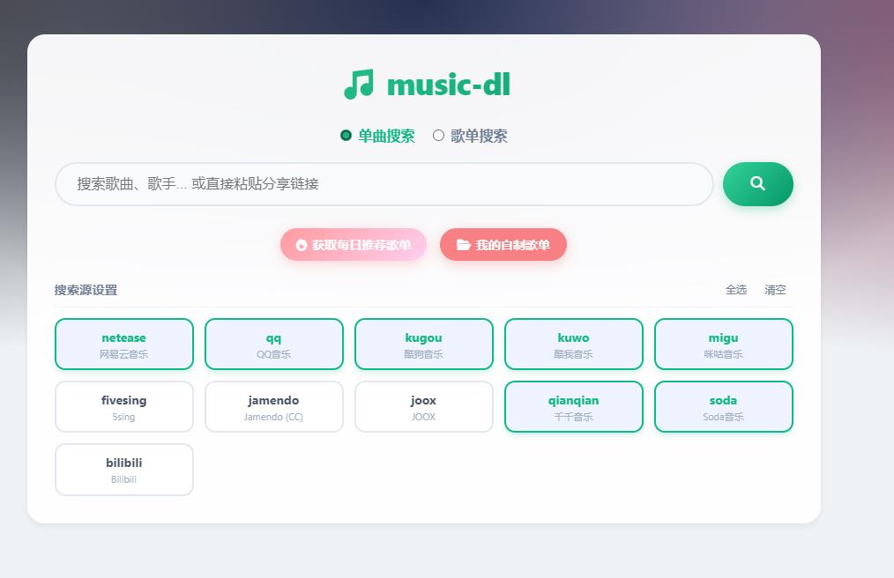This screenshot has width=894, height=578.
Task: Select the 单曲搜索 radio option
Action: [345, 136]
